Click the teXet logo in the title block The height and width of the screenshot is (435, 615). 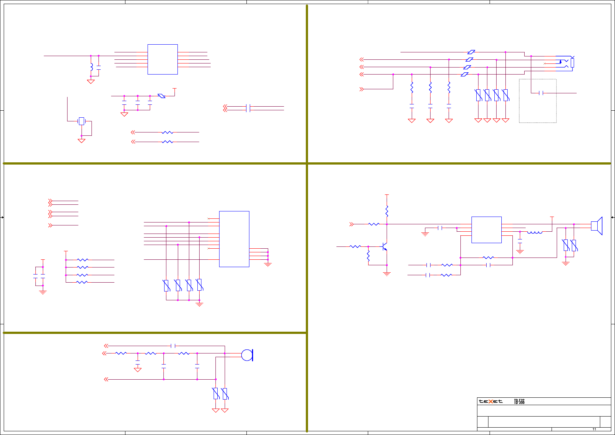491,401
